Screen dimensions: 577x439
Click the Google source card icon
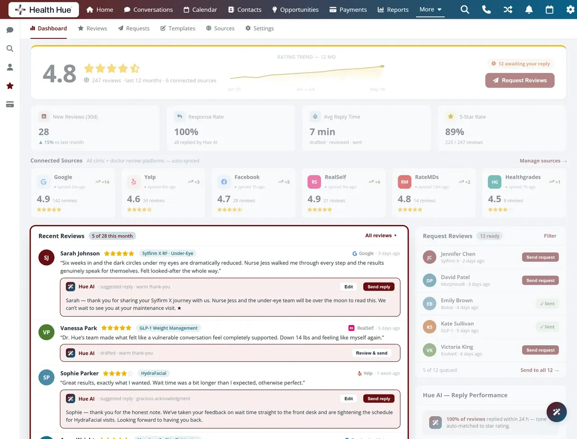pyautogui.click(x=44, y=182)
